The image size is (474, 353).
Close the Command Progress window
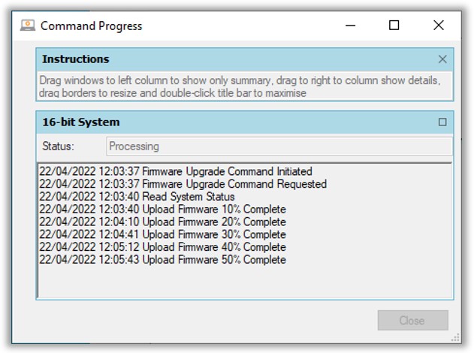[x=439, y=26]
